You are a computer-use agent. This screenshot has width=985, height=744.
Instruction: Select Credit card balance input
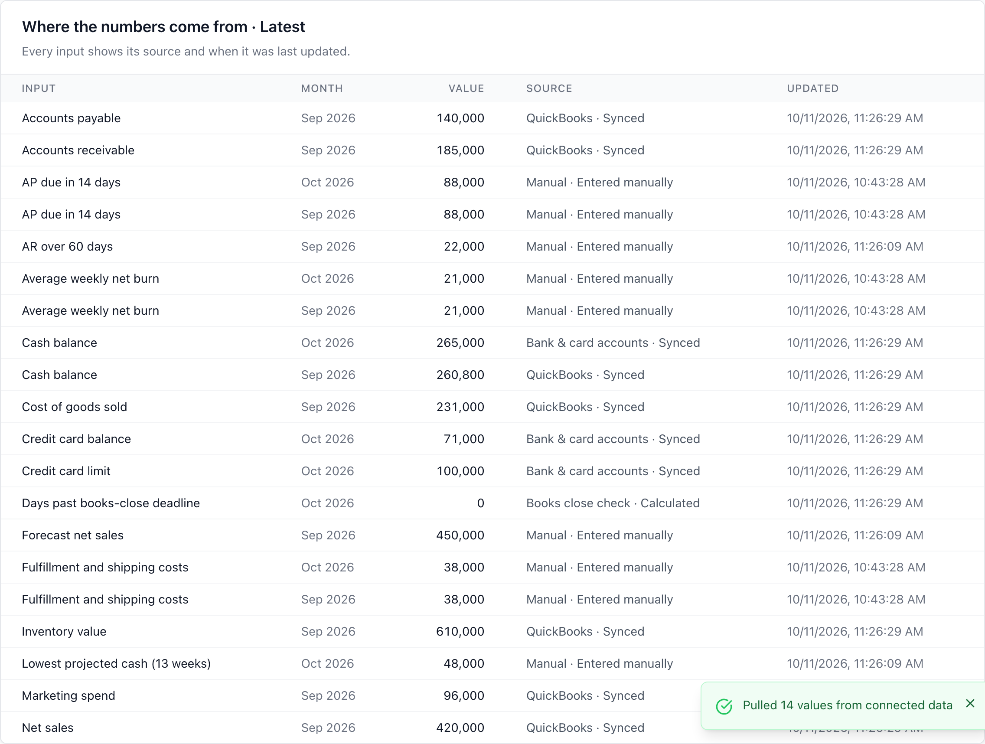(x=76, y=439)
